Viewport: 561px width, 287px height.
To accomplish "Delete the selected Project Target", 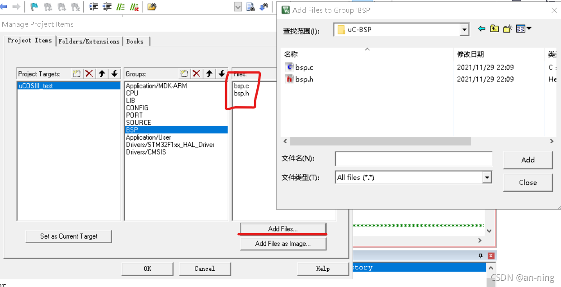I will (x=89, y=74).
